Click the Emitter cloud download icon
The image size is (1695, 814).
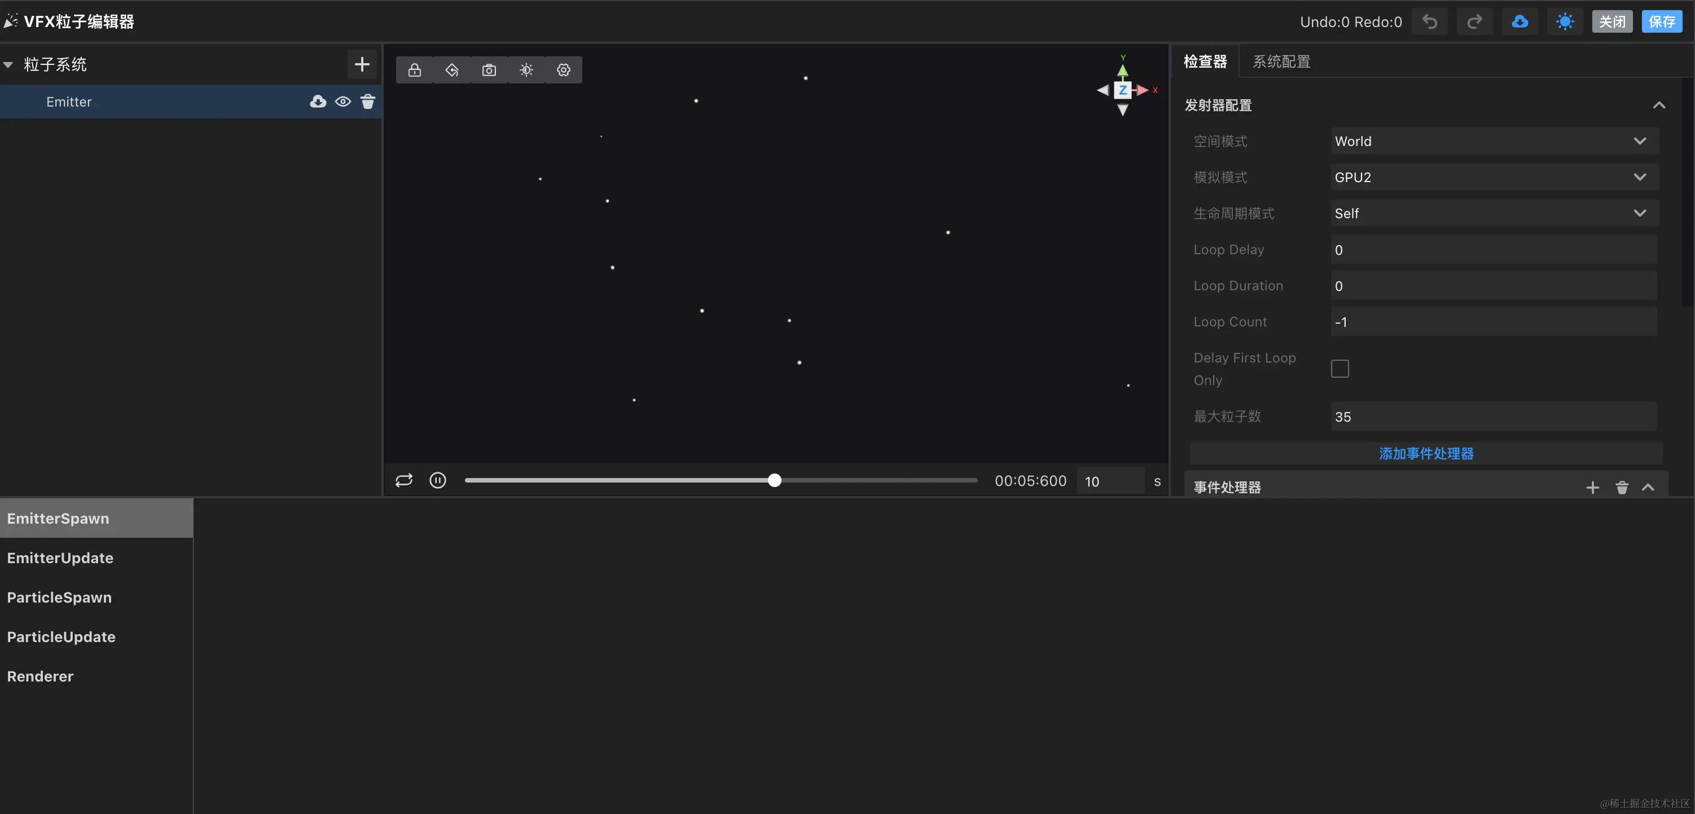[x=318, y=101]
